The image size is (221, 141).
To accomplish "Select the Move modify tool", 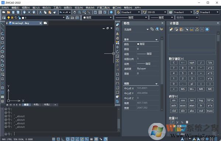I will 117,47.
